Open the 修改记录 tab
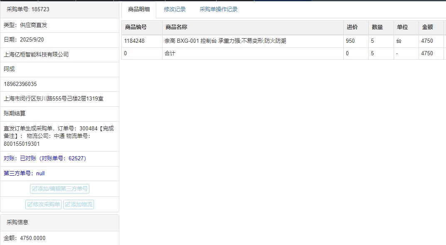Image resolution: width=446 pixels, height=245 pixels. [175, 9]
